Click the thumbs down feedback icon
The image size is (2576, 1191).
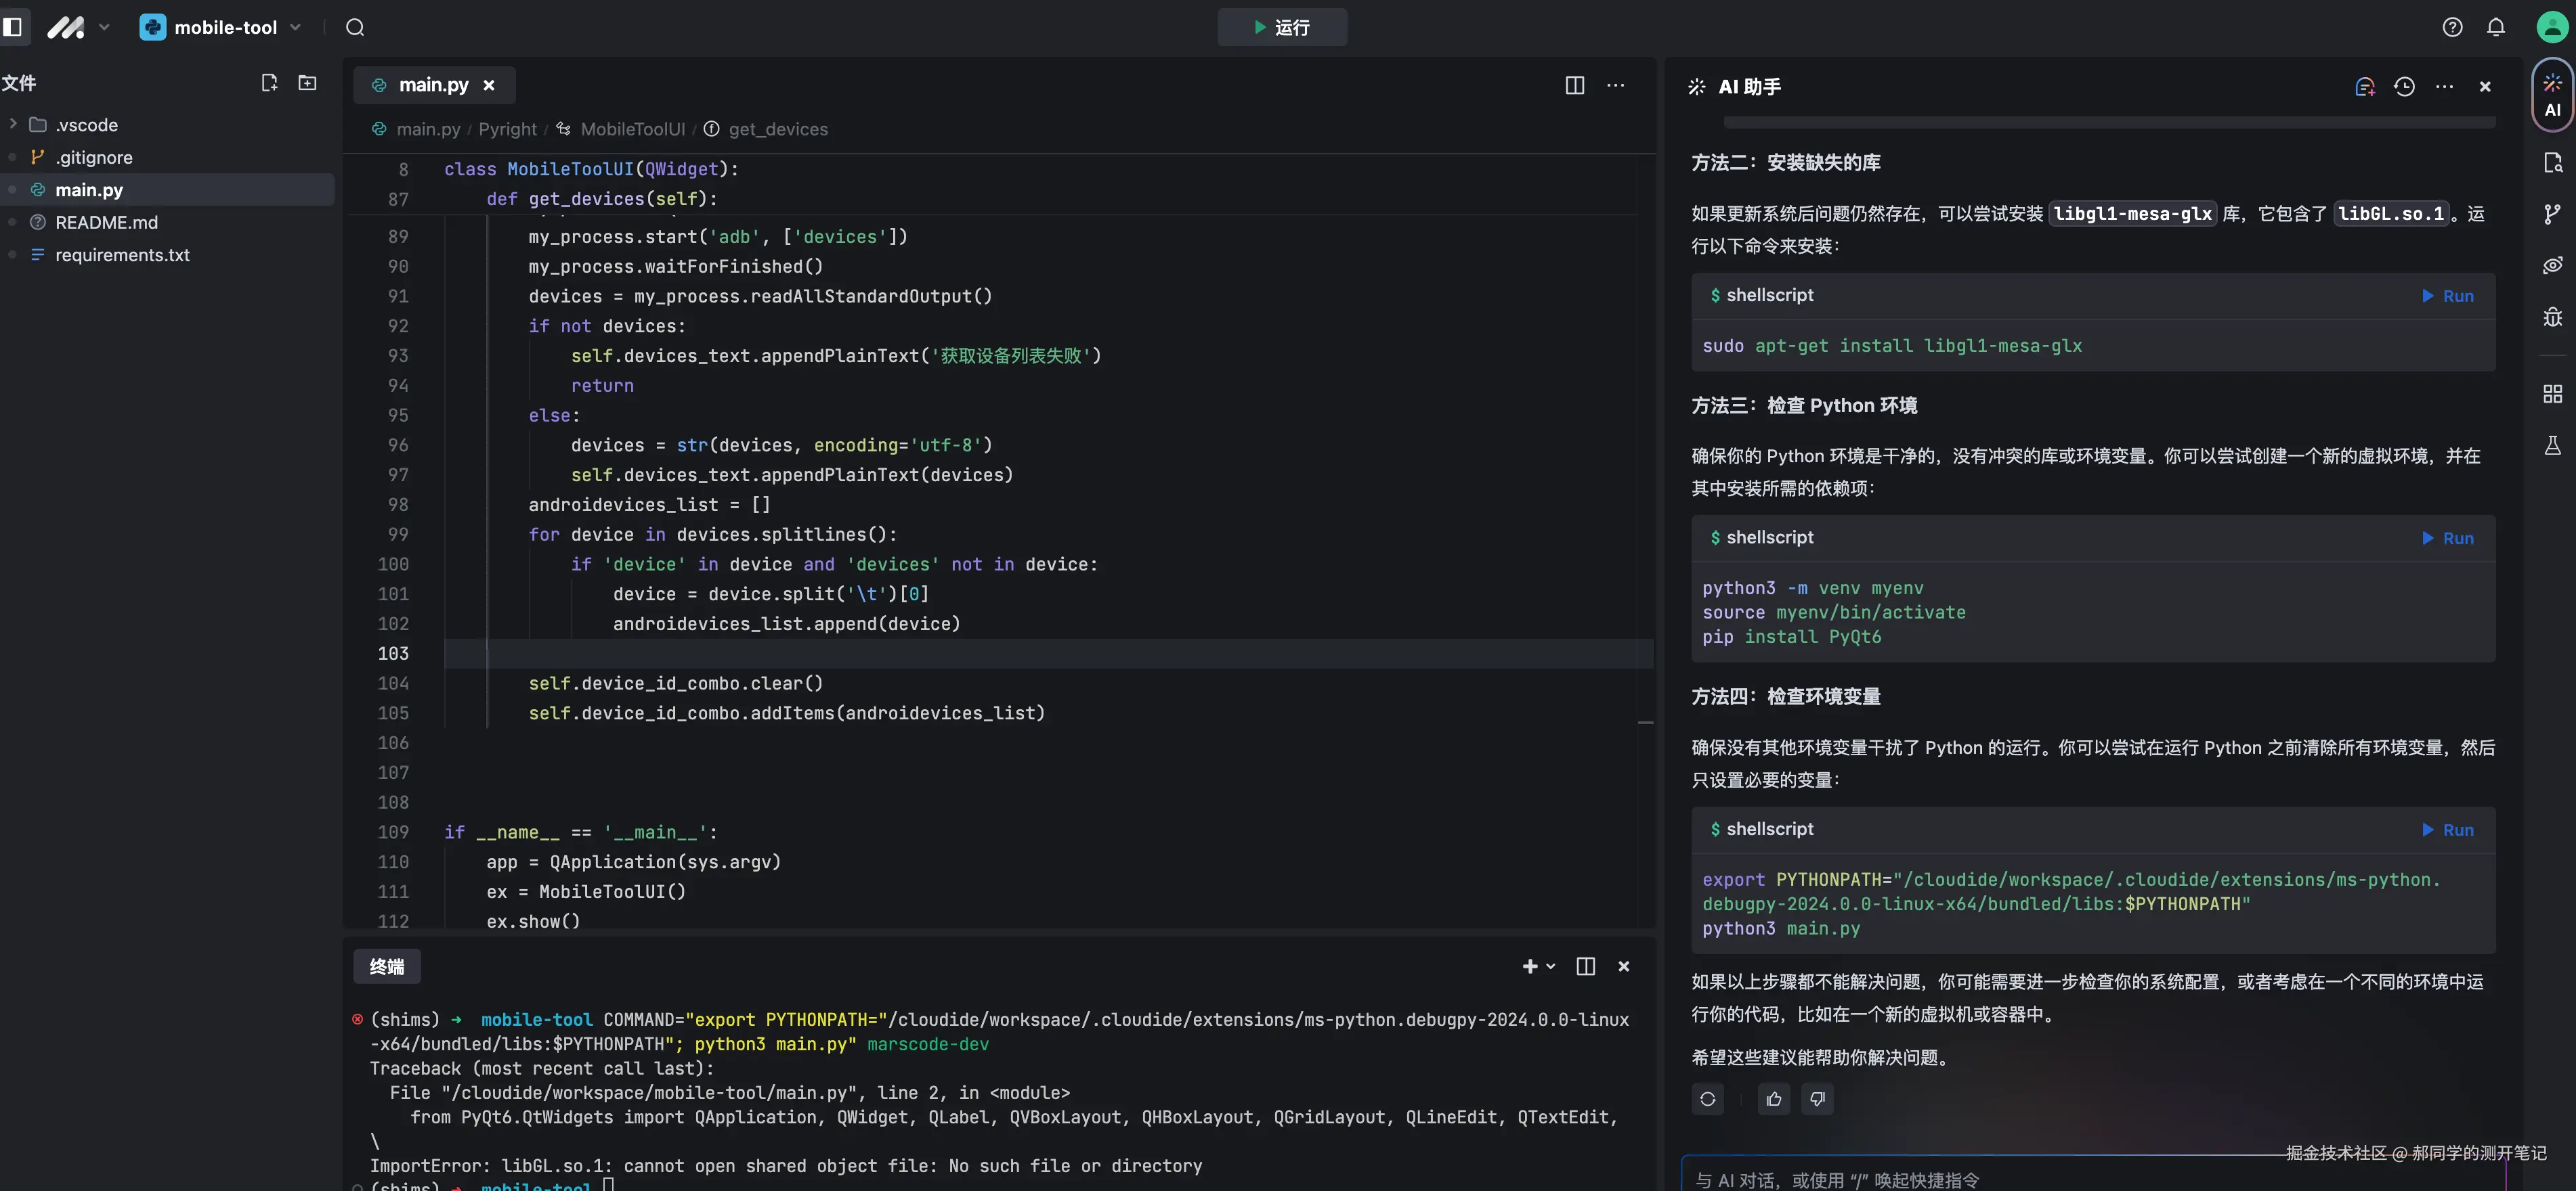tap(1817, 1099)
